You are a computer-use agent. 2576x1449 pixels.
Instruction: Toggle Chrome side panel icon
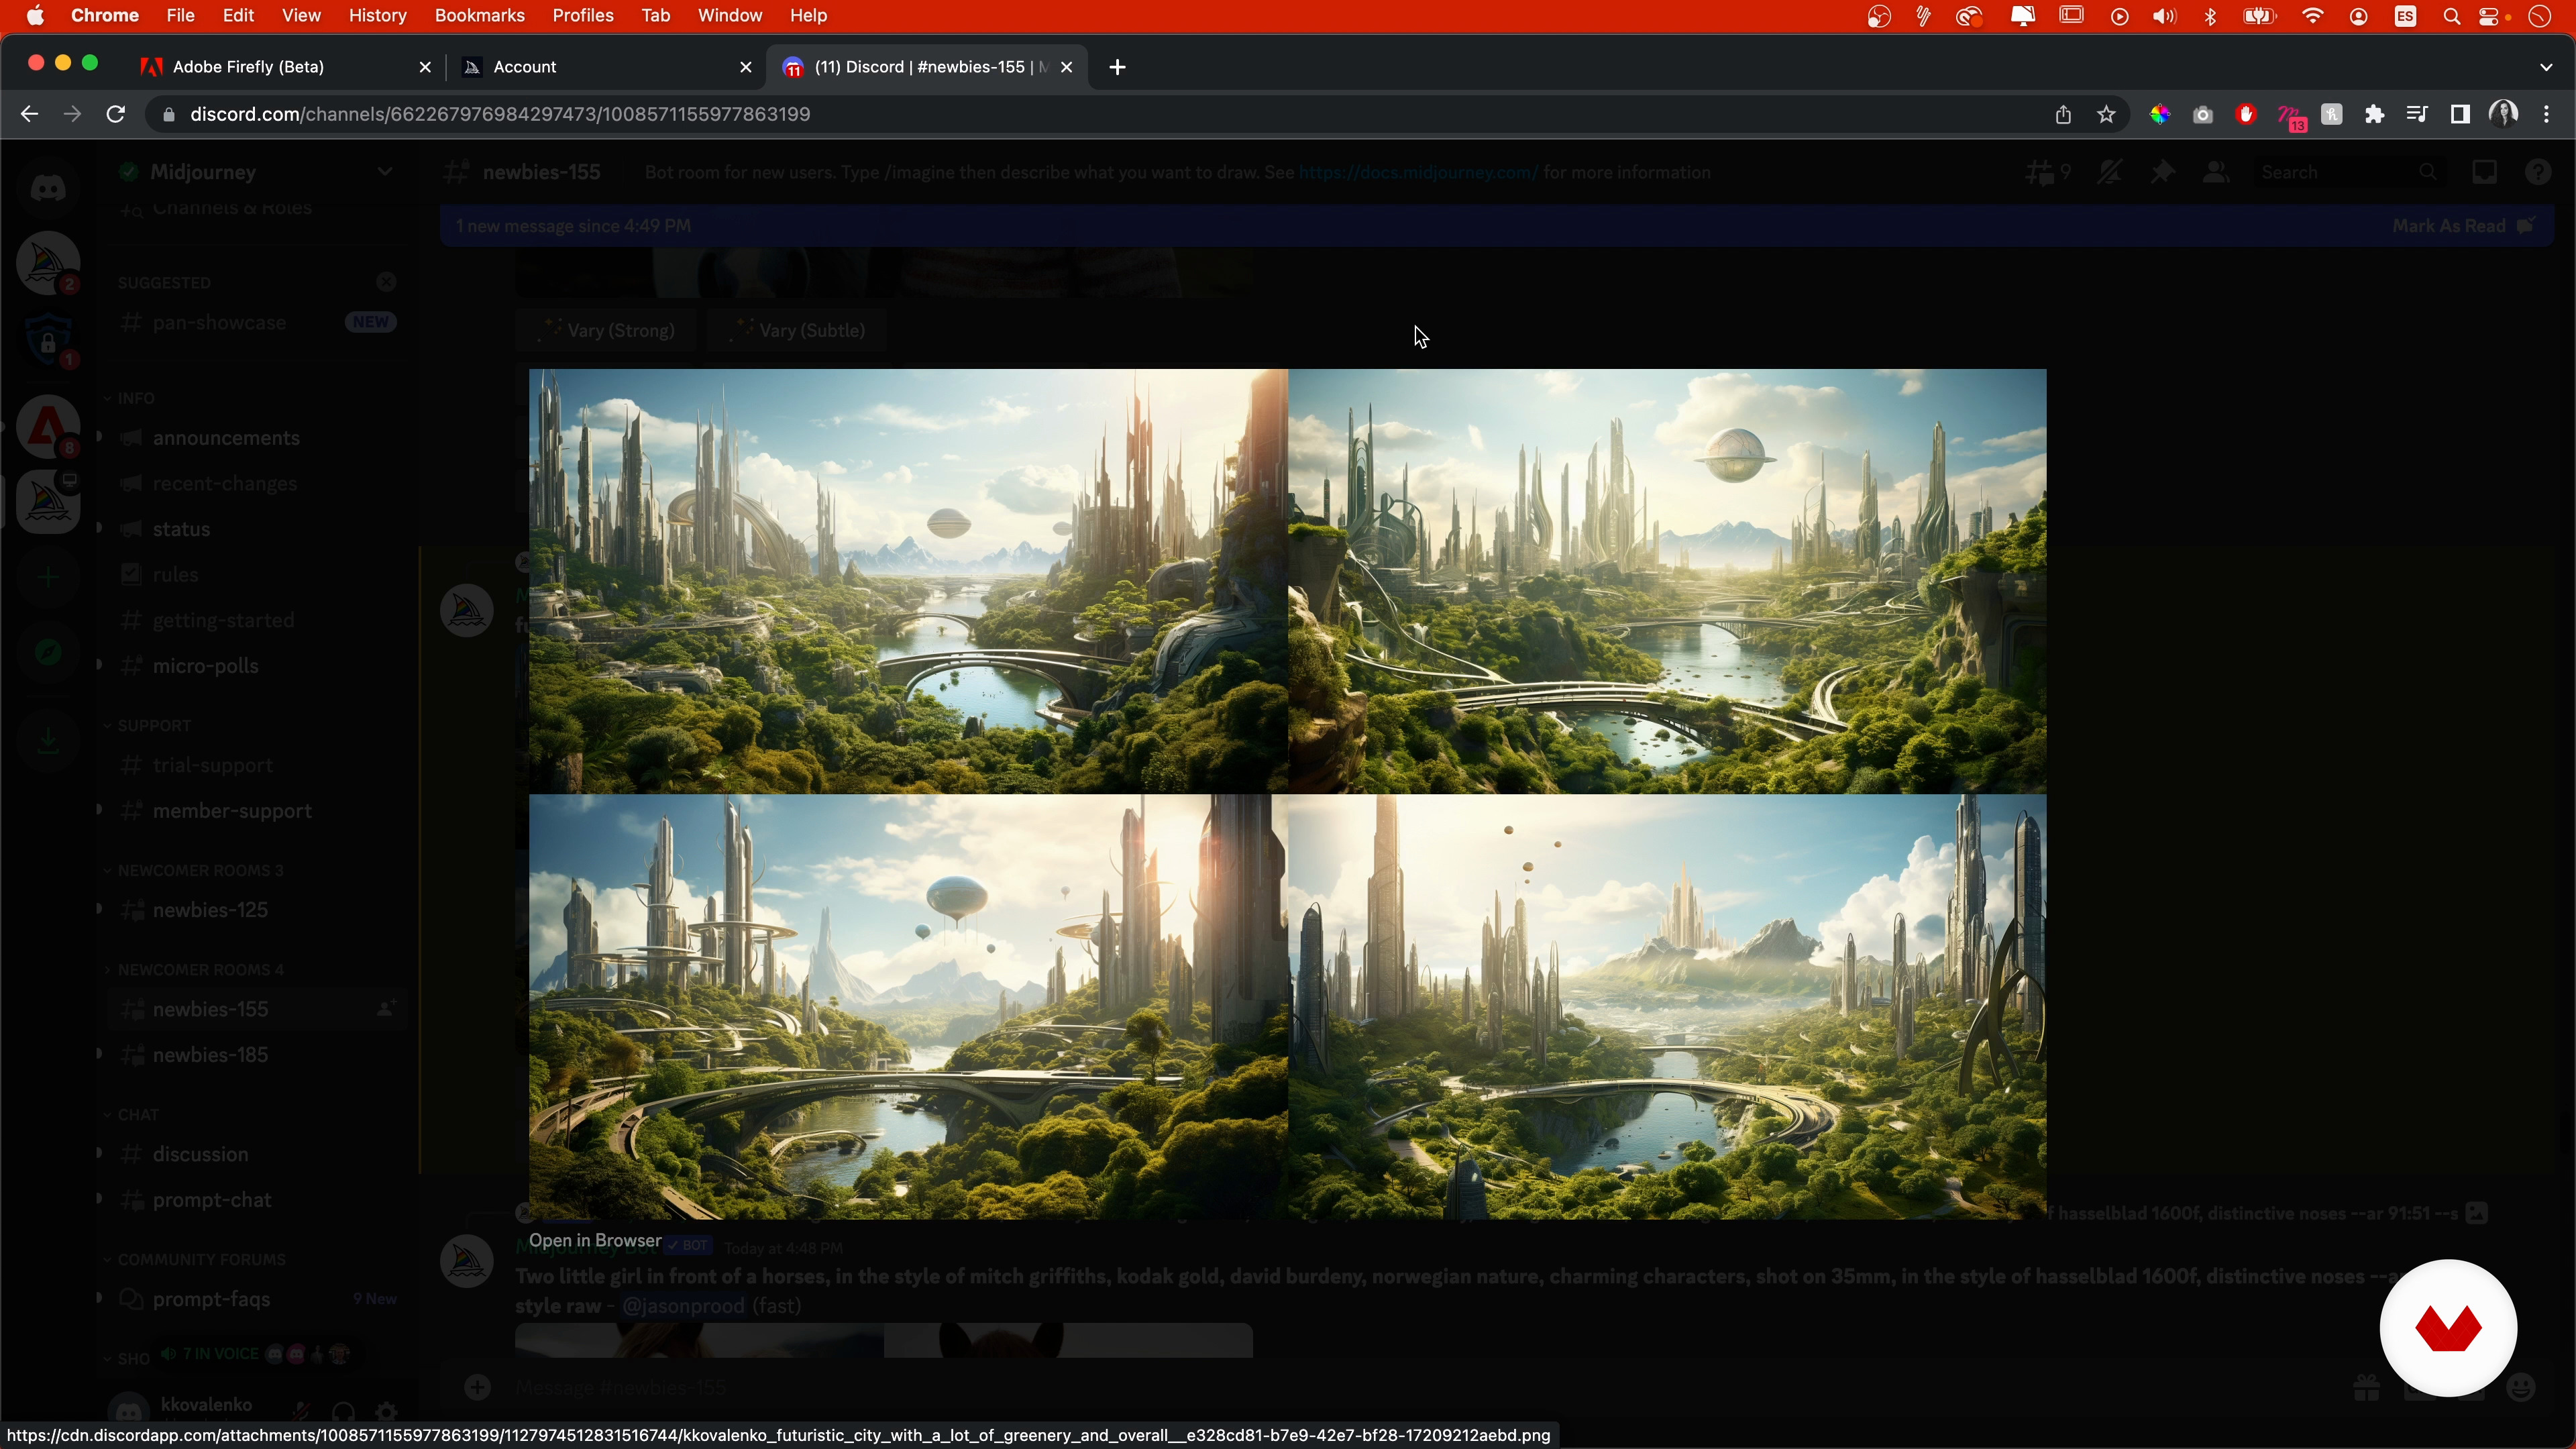[x=2460, y=114]
